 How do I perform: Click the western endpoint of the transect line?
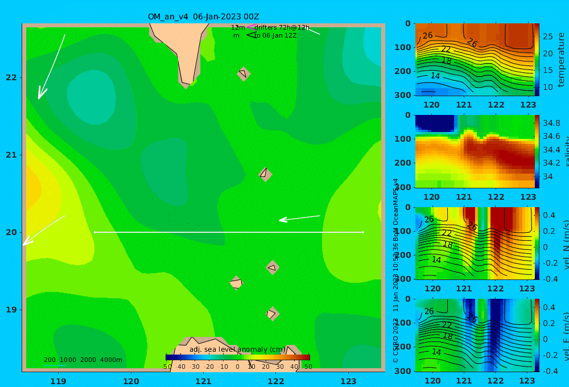point(94,232)
